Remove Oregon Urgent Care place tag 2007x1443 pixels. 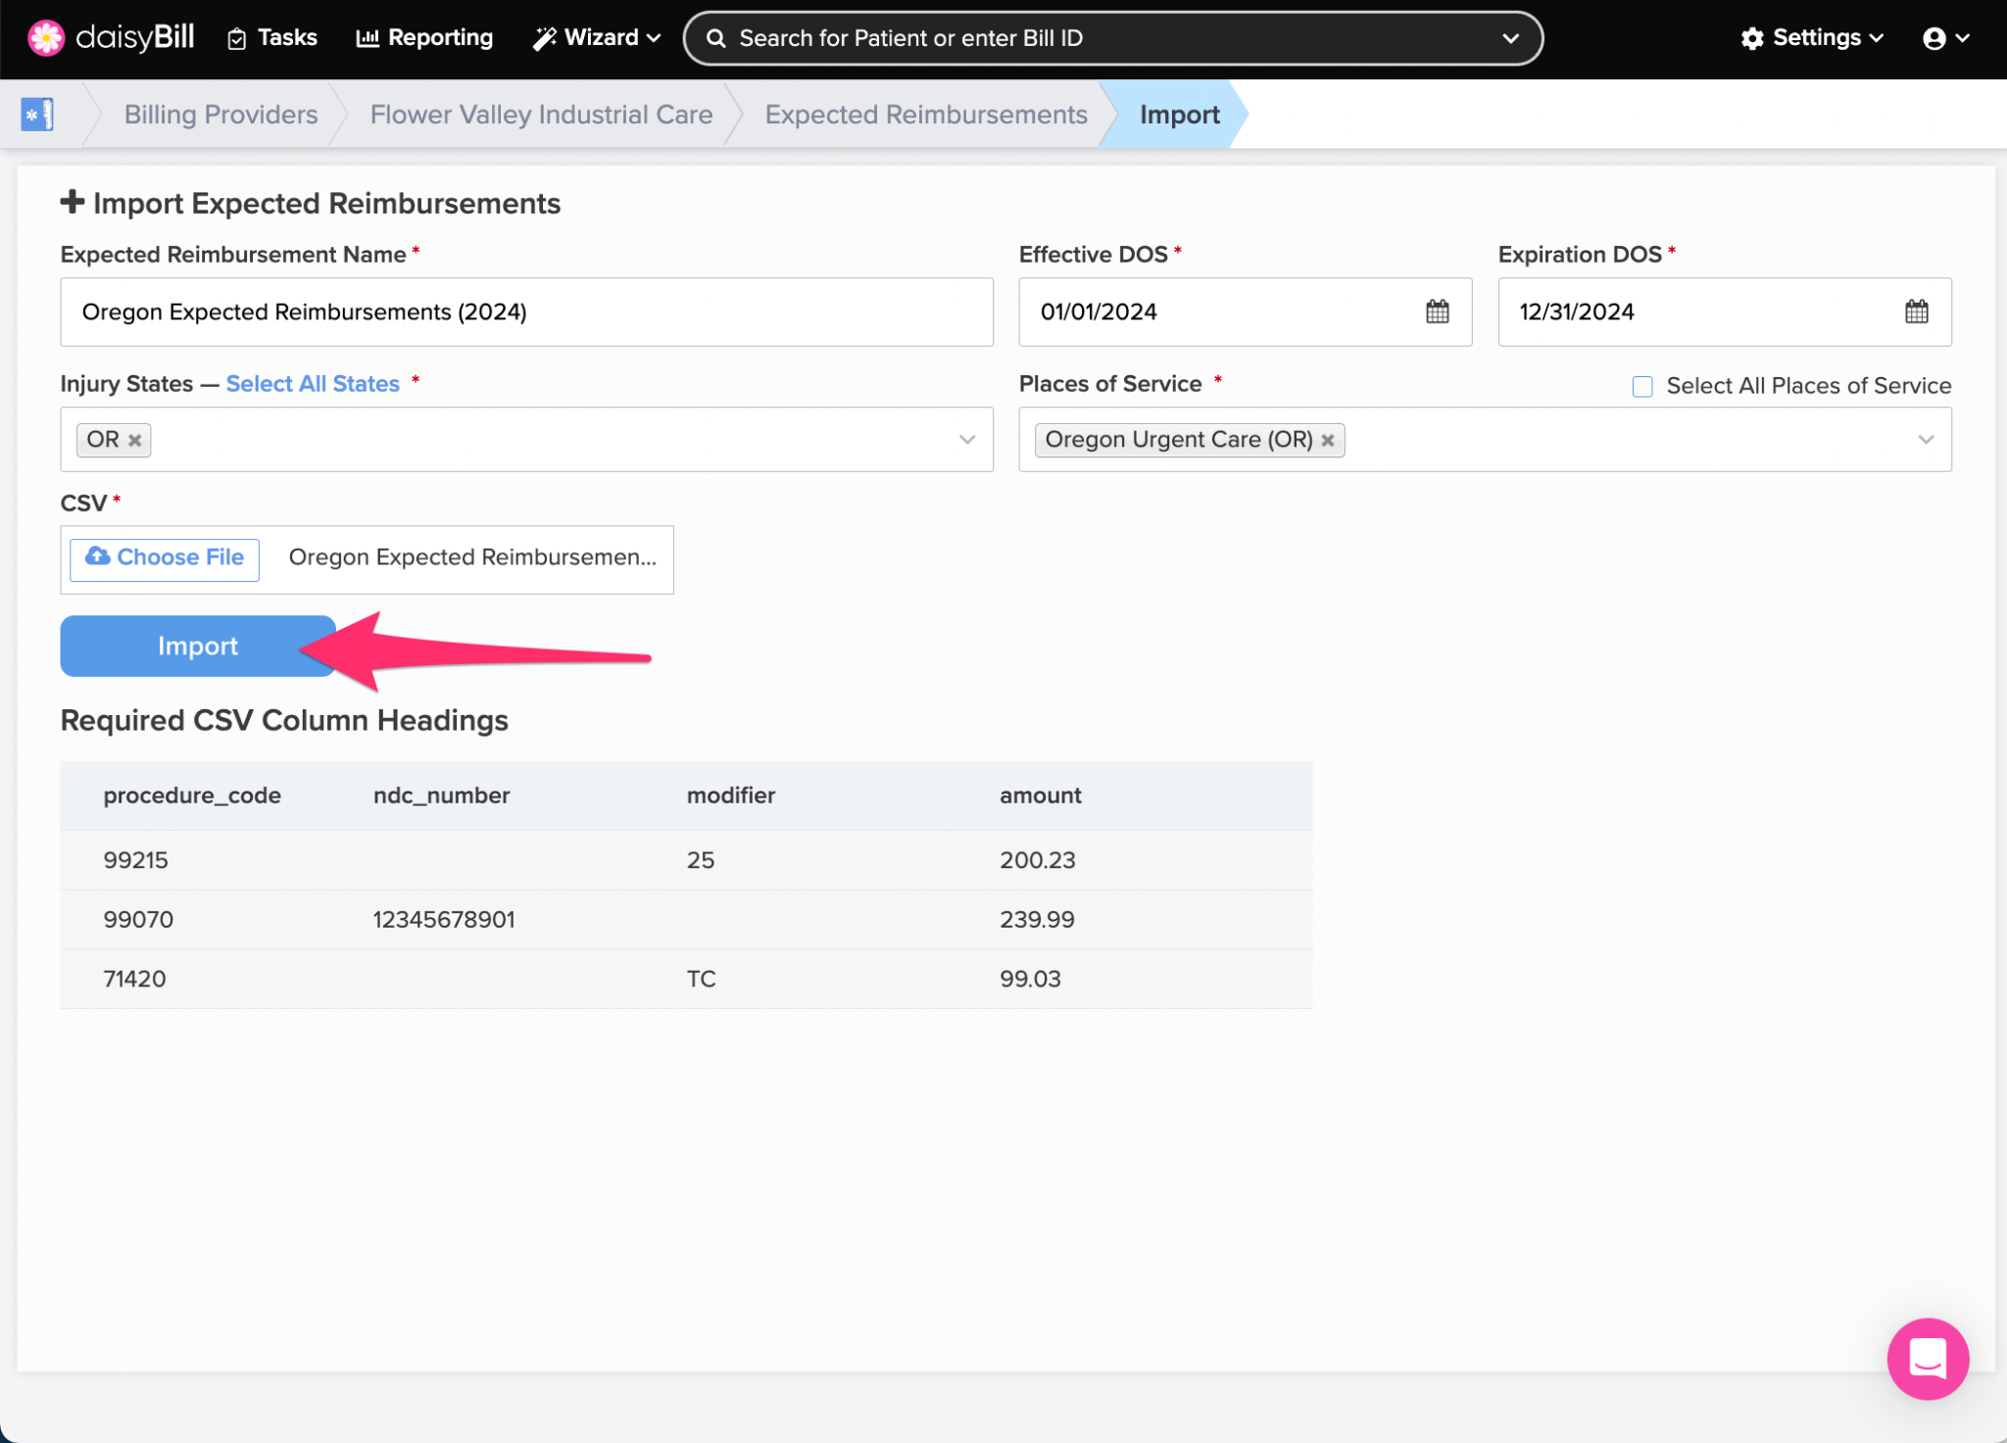(x=1328, y=440)
